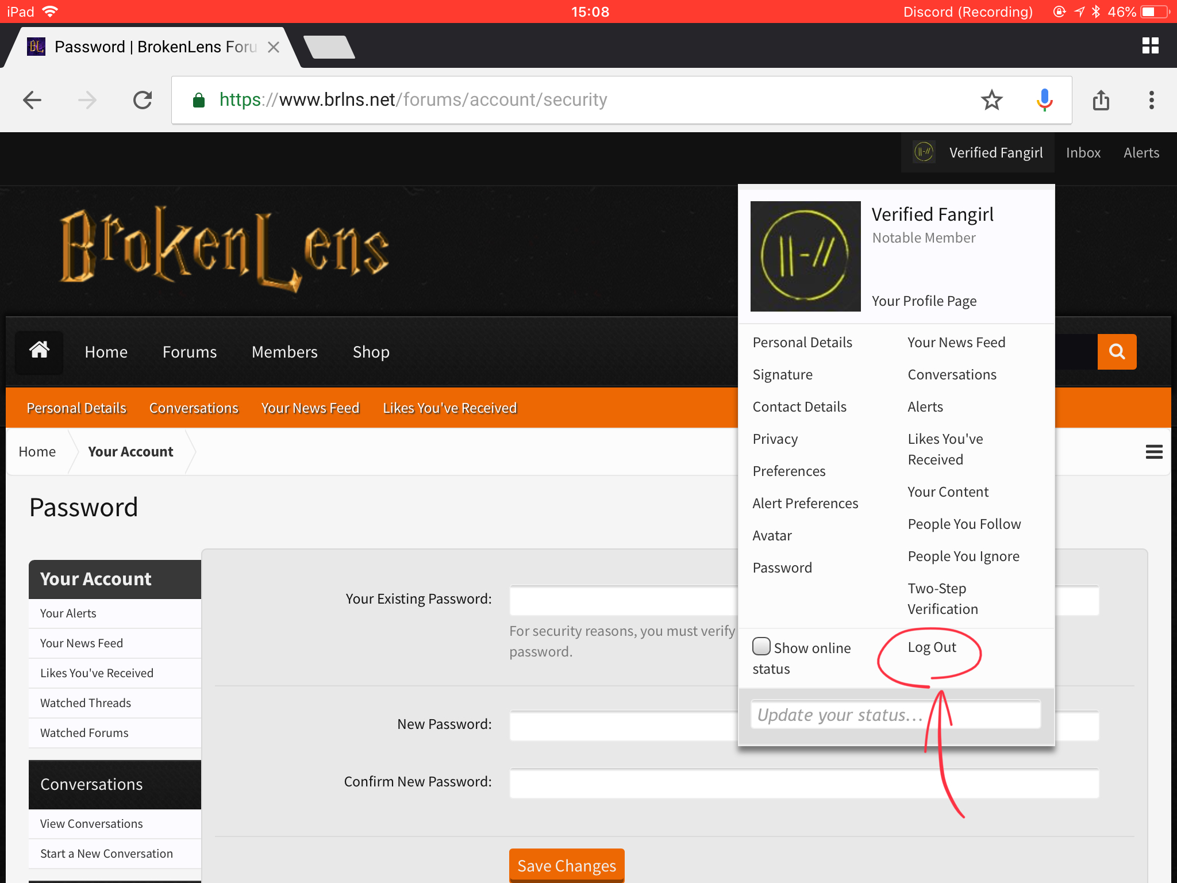Open a new browser tab
Screen dimensions: 1177x883
coord(329,47)
